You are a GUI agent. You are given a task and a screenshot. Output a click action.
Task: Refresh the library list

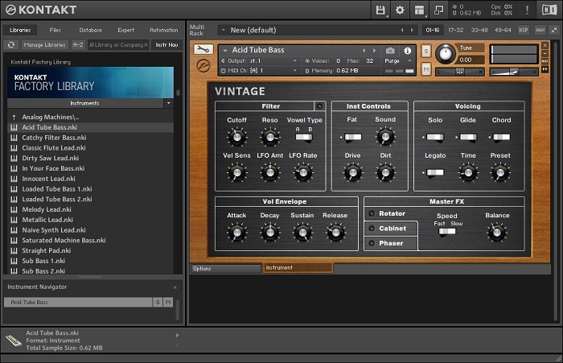click(11, 44)
